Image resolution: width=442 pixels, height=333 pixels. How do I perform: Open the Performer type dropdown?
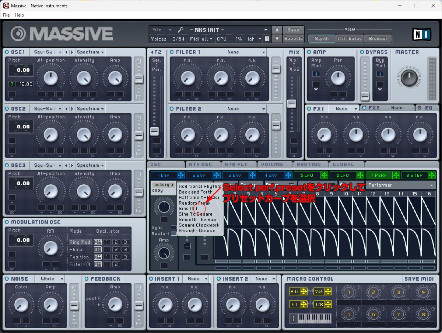[x=400, y=185]
